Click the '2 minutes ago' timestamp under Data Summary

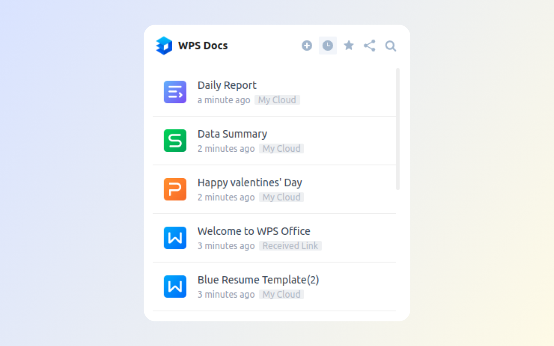(x=226, y=148)
